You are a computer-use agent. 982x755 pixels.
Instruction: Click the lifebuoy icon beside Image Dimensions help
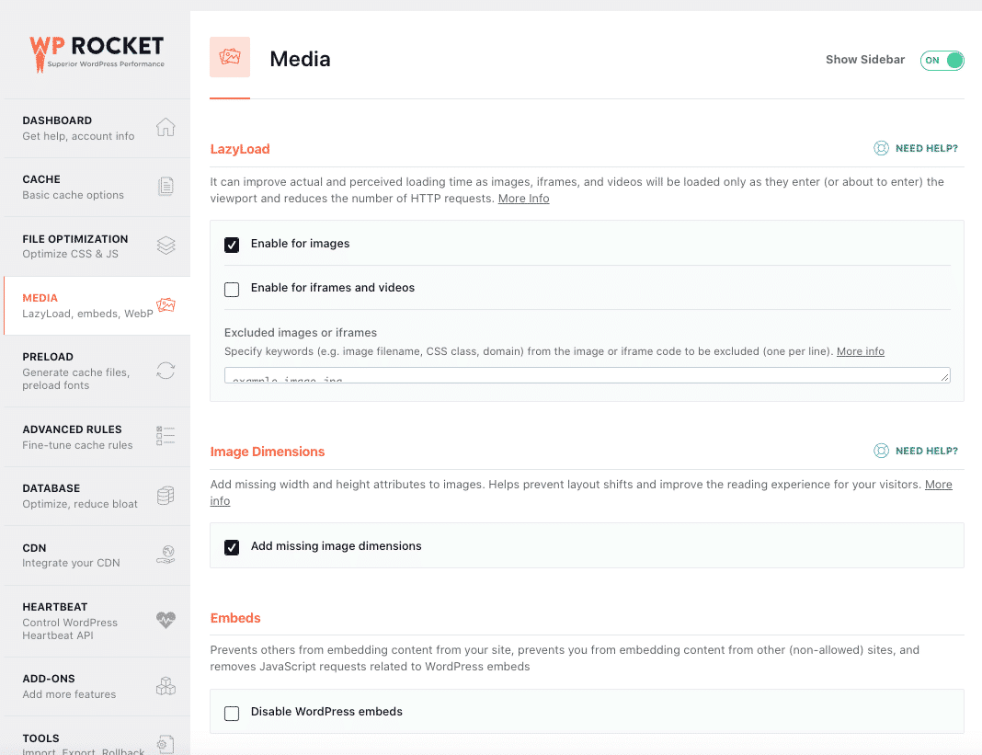[881, 451]
